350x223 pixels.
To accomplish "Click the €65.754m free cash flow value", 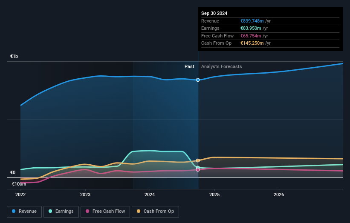I will tap(251, 36).
